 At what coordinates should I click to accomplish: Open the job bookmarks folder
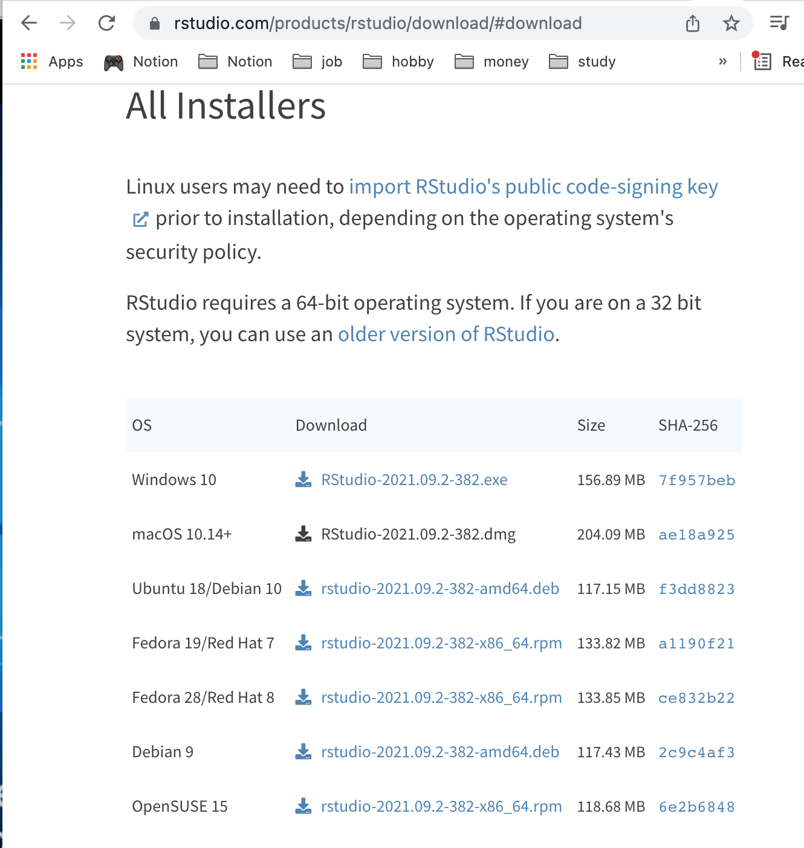(x=317, y=62)
